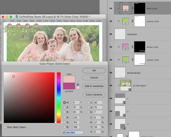Click the small web-safe color swatch

tap(78, 88)
